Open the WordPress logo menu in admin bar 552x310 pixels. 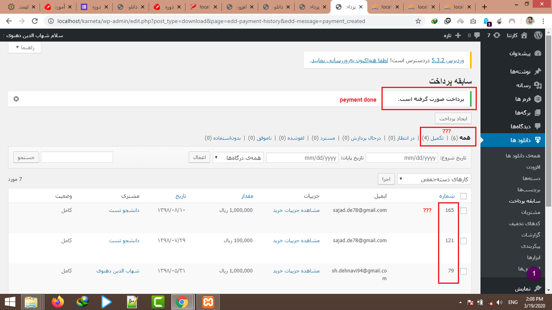point(538,35)
